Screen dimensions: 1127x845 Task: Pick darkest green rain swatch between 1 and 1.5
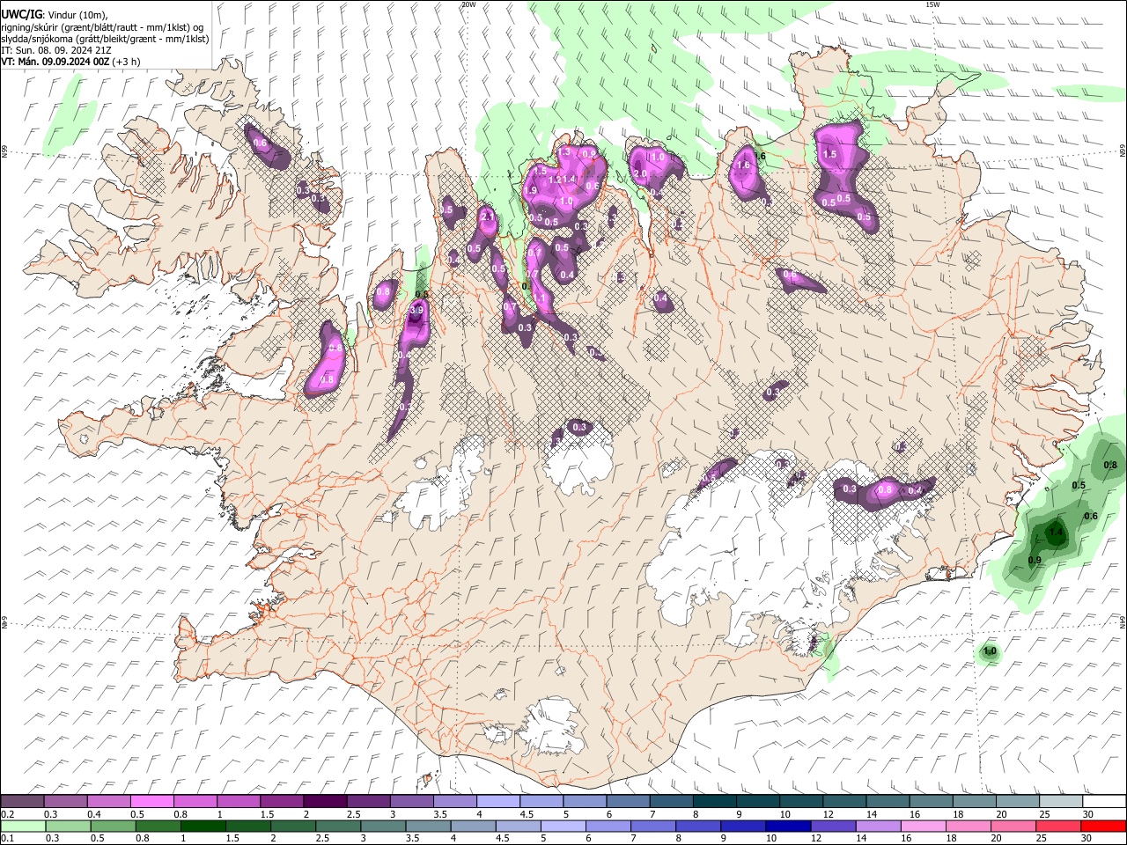203,827
